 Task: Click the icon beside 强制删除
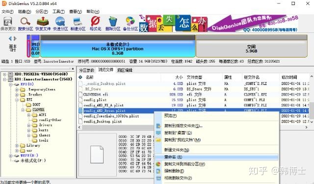point(158,171)
